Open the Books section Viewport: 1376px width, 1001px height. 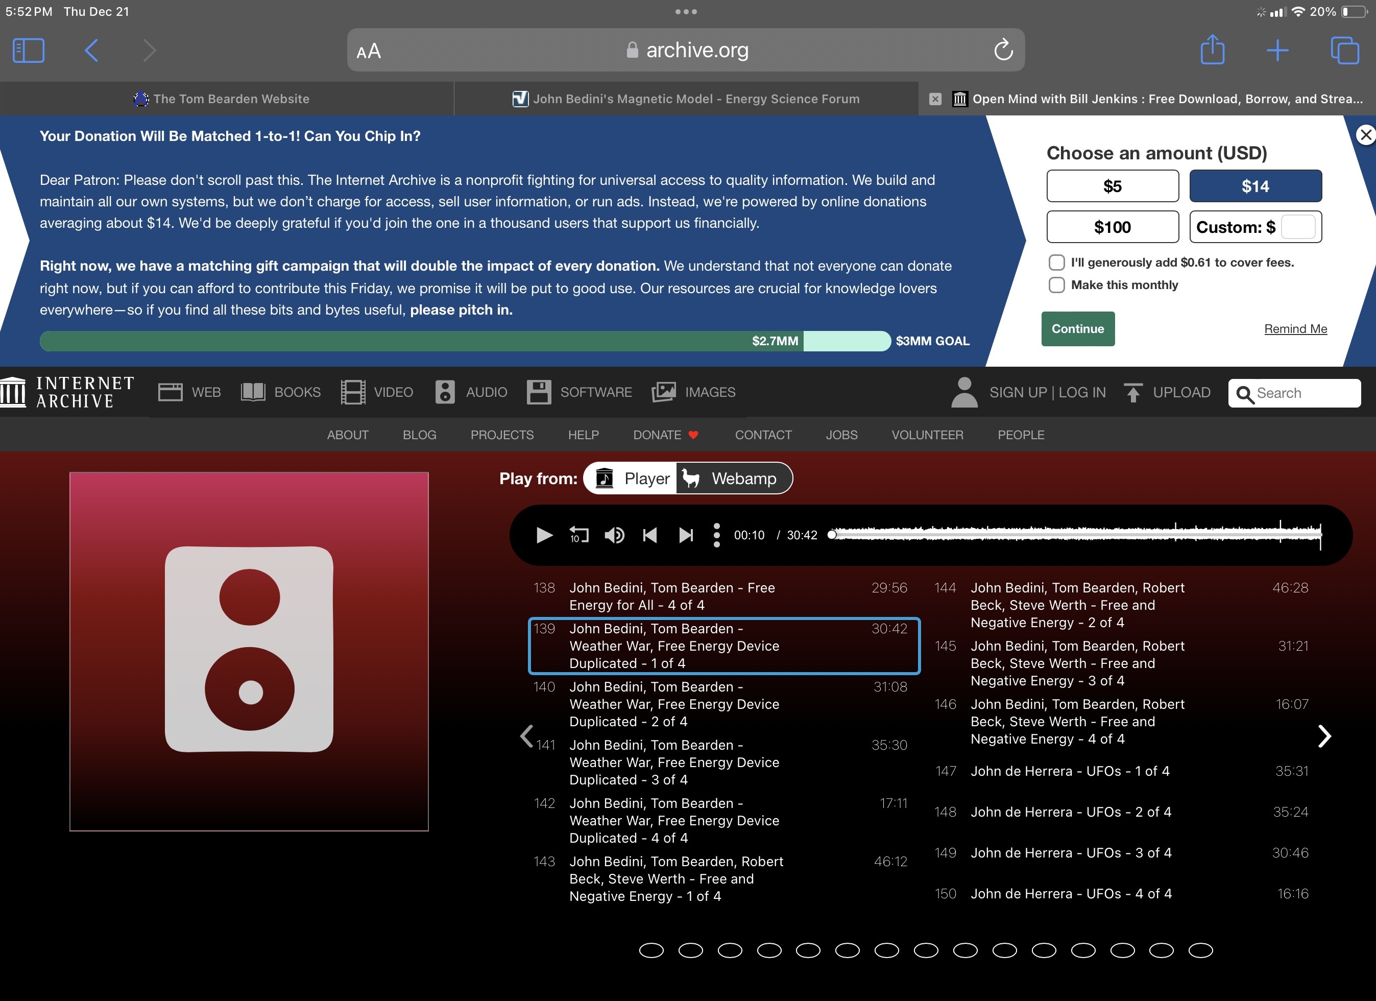280,392
